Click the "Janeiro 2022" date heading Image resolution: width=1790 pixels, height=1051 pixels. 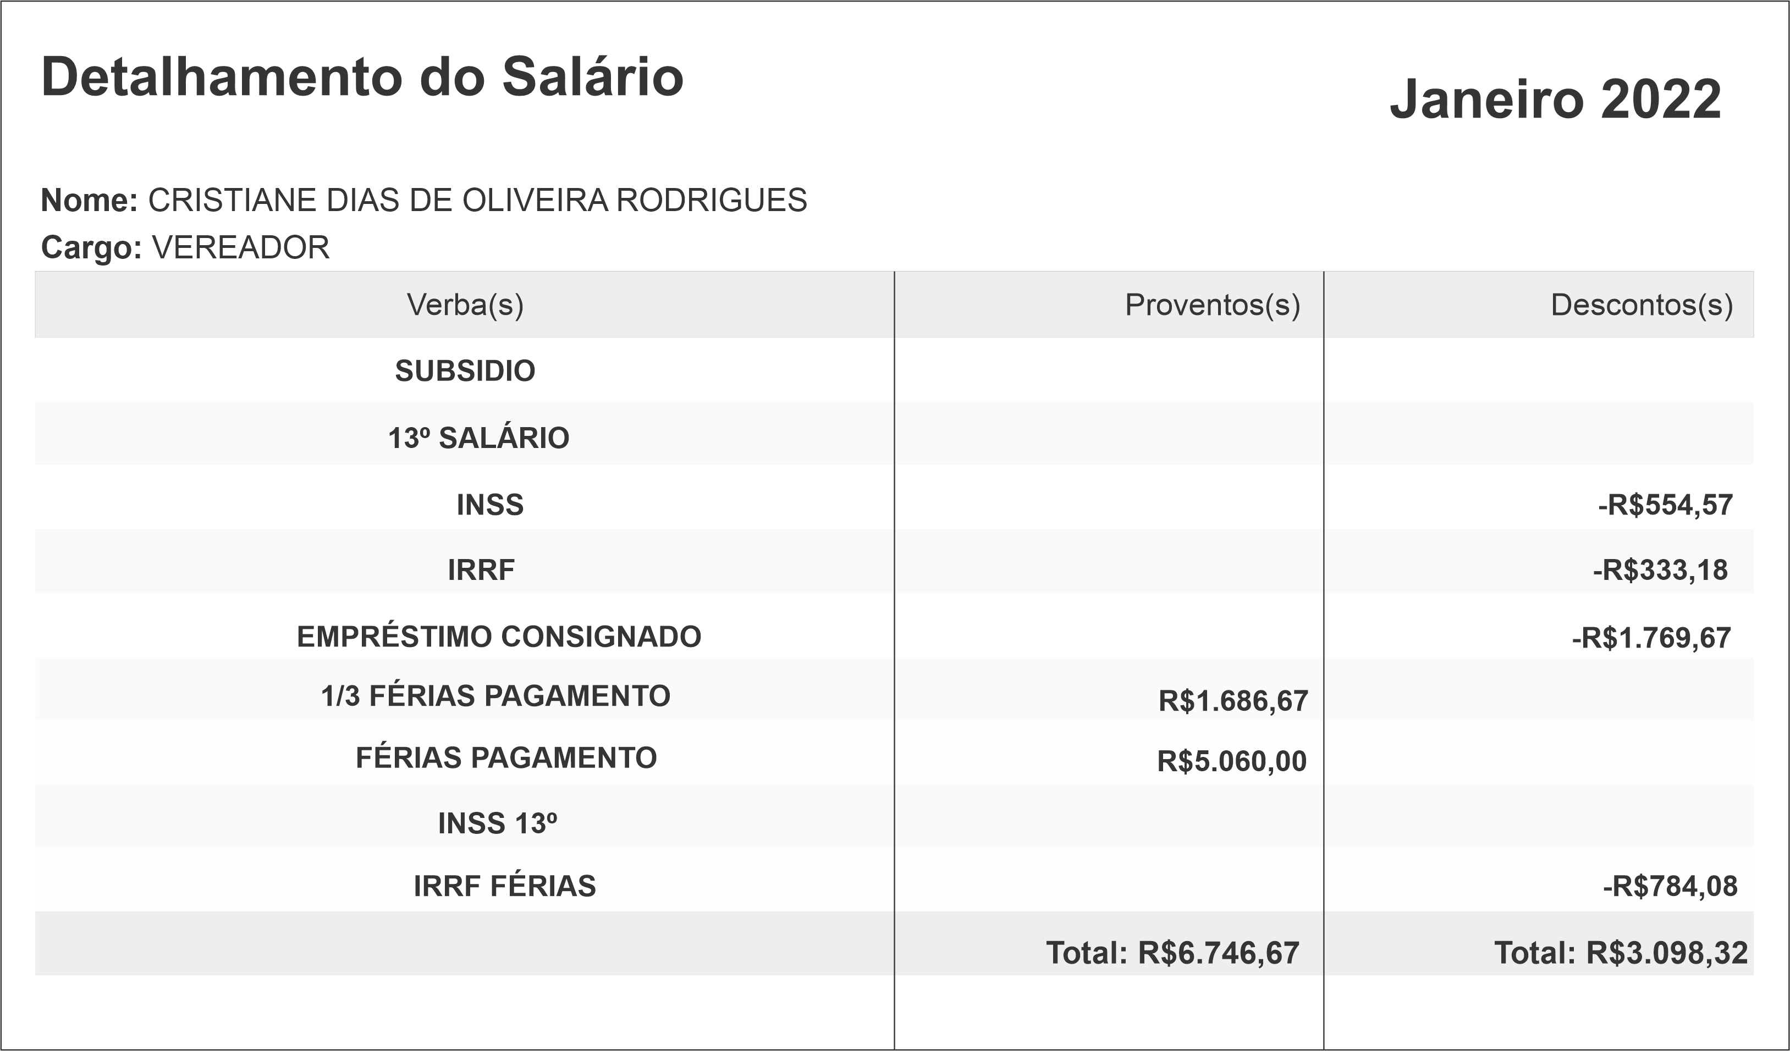tap(1555, 99)
